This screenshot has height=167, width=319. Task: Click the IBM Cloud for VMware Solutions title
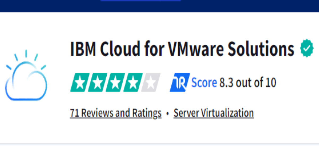[182, 49]
